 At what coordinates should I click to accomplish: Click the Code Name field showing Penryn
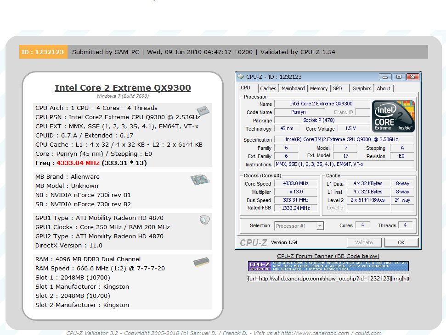(299, 112)
